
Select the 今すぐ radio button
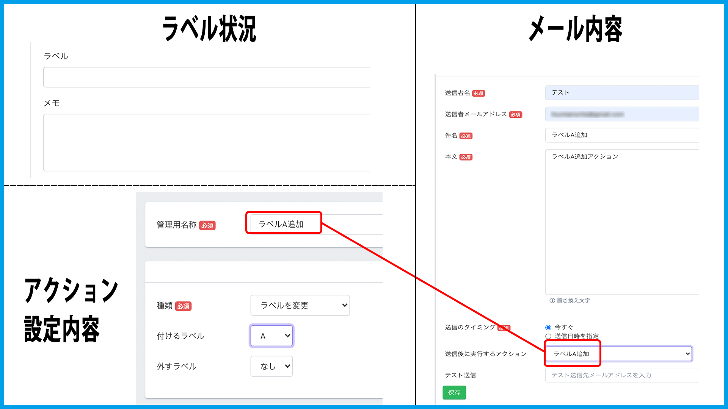pyautogui.click(x=548, y=328)
